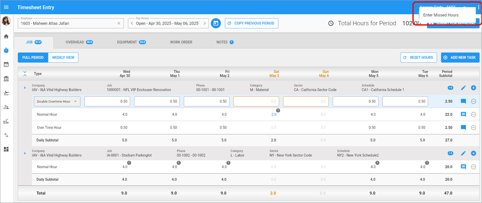The image size is (482, 203).
Task: Edit Tue May 6 double overtime hours field
Action: click(405, 101)
